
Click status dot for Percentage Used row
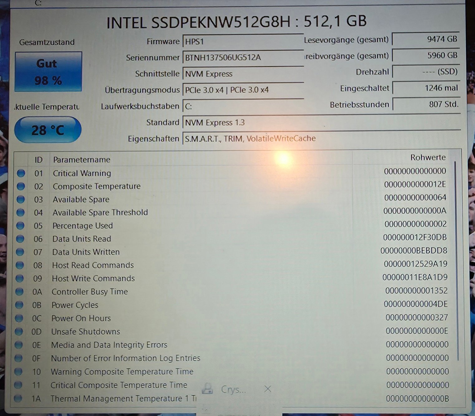(x=20, y=225)
